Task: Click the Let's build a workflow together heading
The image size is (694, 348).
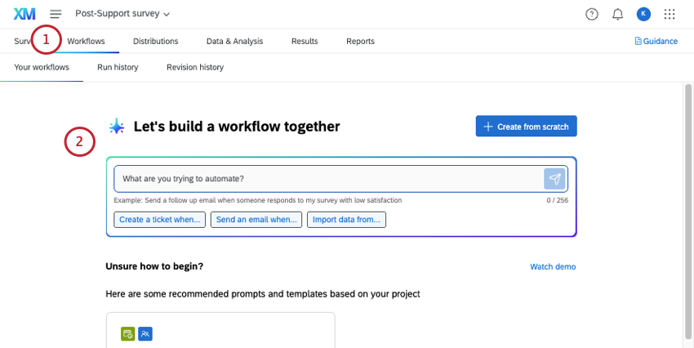Action: point(237,127)
